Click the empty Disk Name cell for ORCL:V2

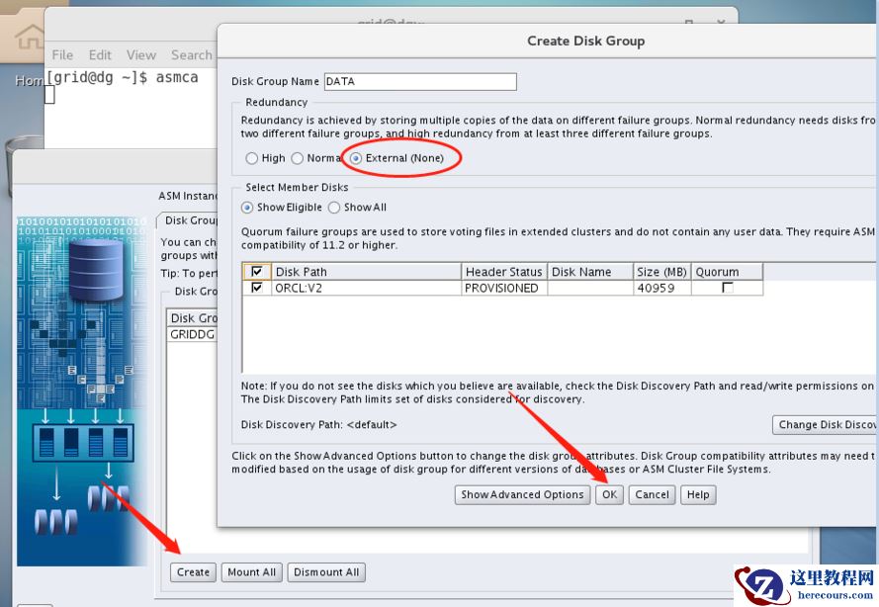590,288
